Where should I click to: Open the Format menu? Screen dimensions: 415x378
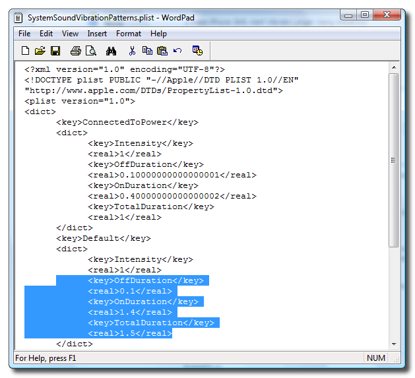pyautogui.click(x=129, y=34)
